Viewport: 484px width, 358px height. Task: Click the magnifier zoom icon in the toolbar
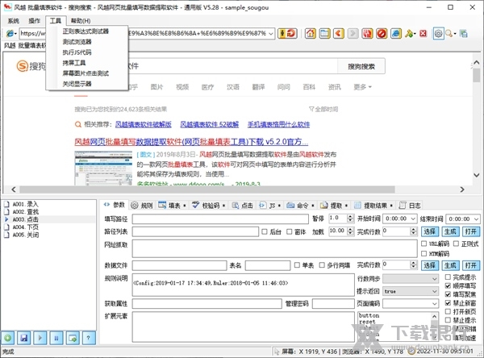pos(449,33)
